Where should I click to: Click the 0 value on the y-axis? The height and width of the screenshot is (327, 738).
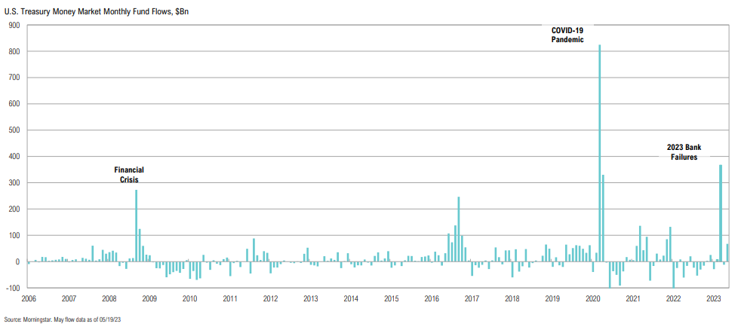coord(17,261)
